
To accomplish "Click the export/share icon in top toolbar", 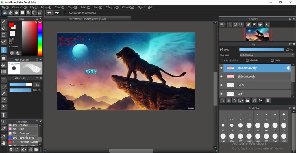I will click(11, 13).
